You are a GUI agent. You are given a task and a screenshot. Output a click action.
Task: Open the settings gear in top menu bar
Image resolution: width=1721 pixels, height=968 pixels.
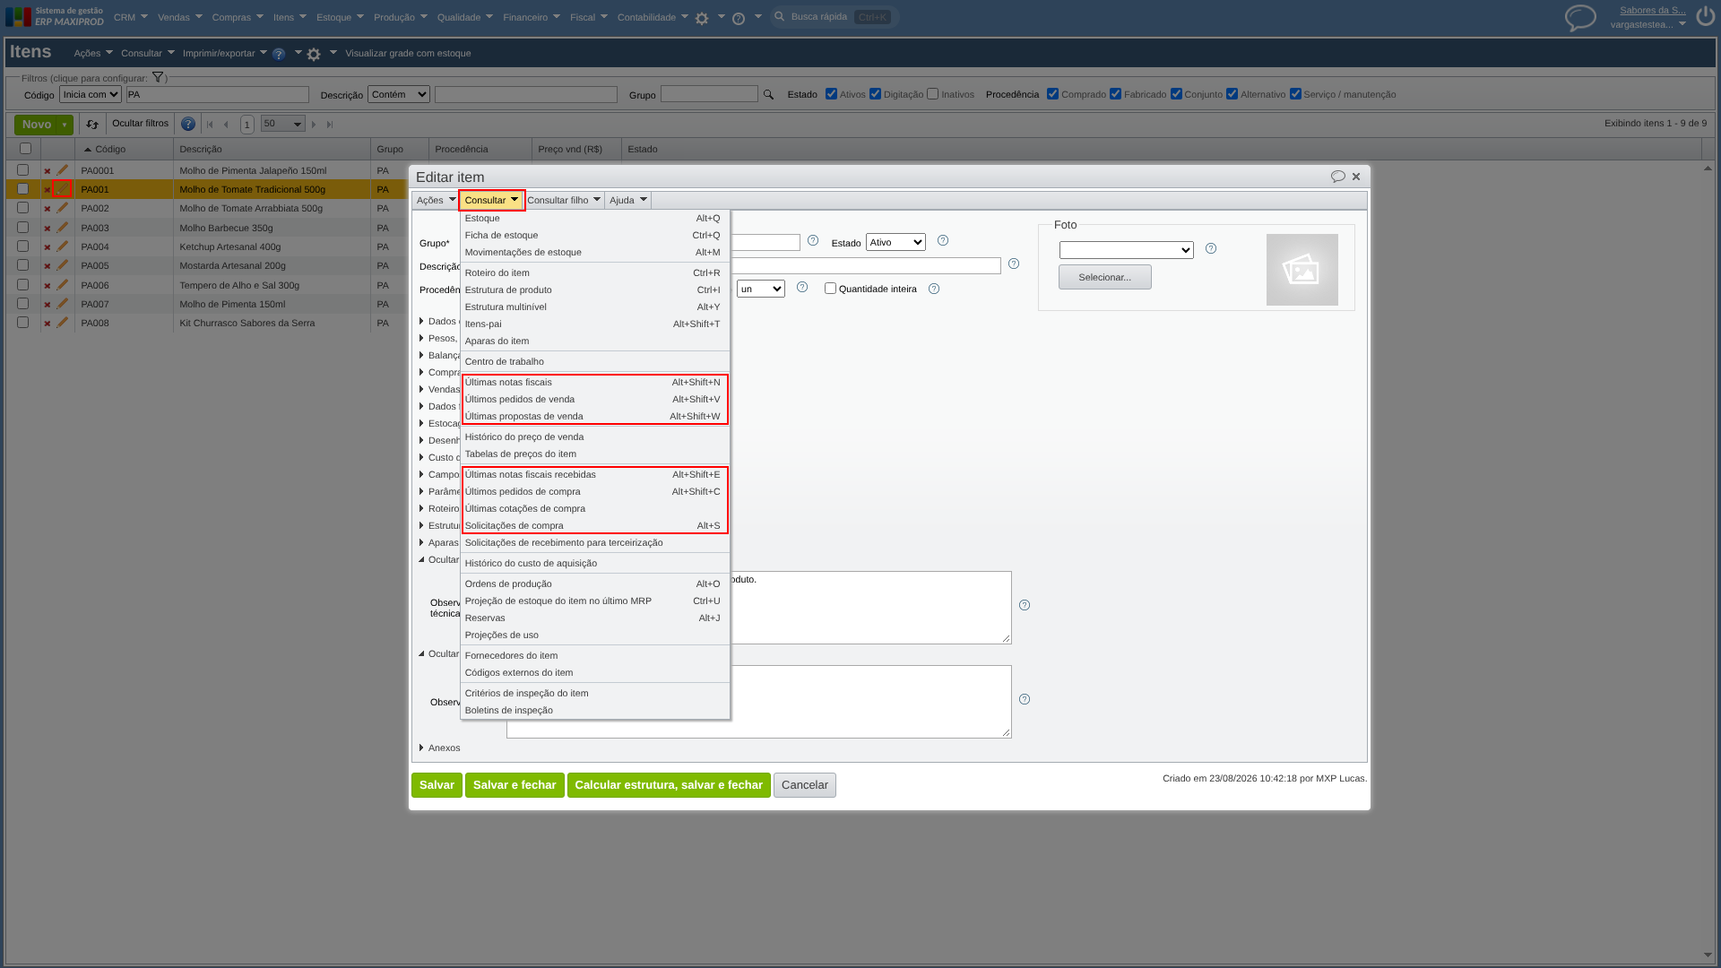pyautogui.click(x=702, y=18)
